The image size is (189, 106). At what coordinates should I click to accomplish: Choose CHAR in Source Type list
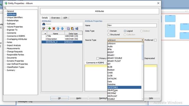pyautogui.click(x=124, y=73)
